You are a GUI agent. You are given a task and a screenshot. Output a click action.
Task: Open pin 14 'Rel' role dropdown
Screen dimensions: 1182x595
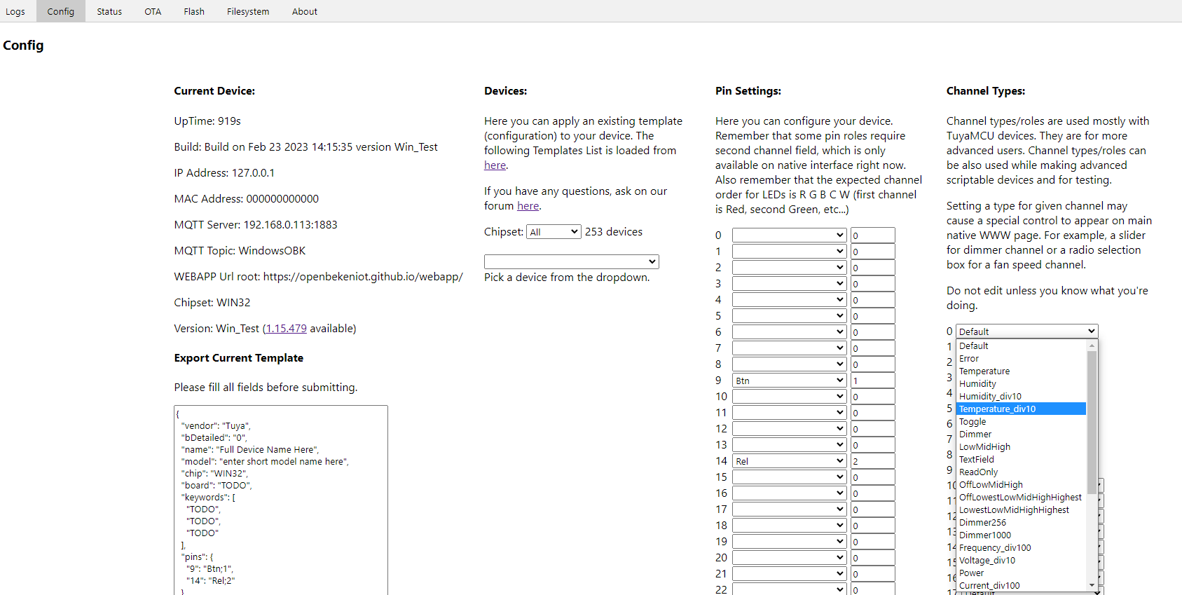pos(790,461)
